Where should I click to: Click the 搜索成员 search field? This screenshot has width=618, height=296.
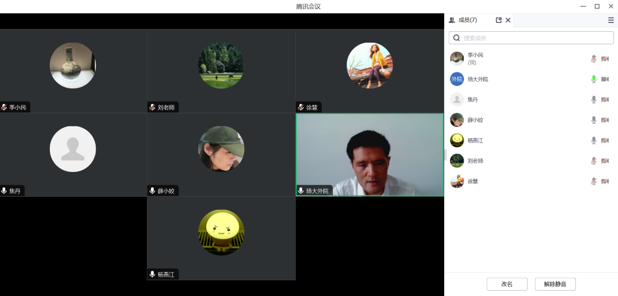pos(535,38)
